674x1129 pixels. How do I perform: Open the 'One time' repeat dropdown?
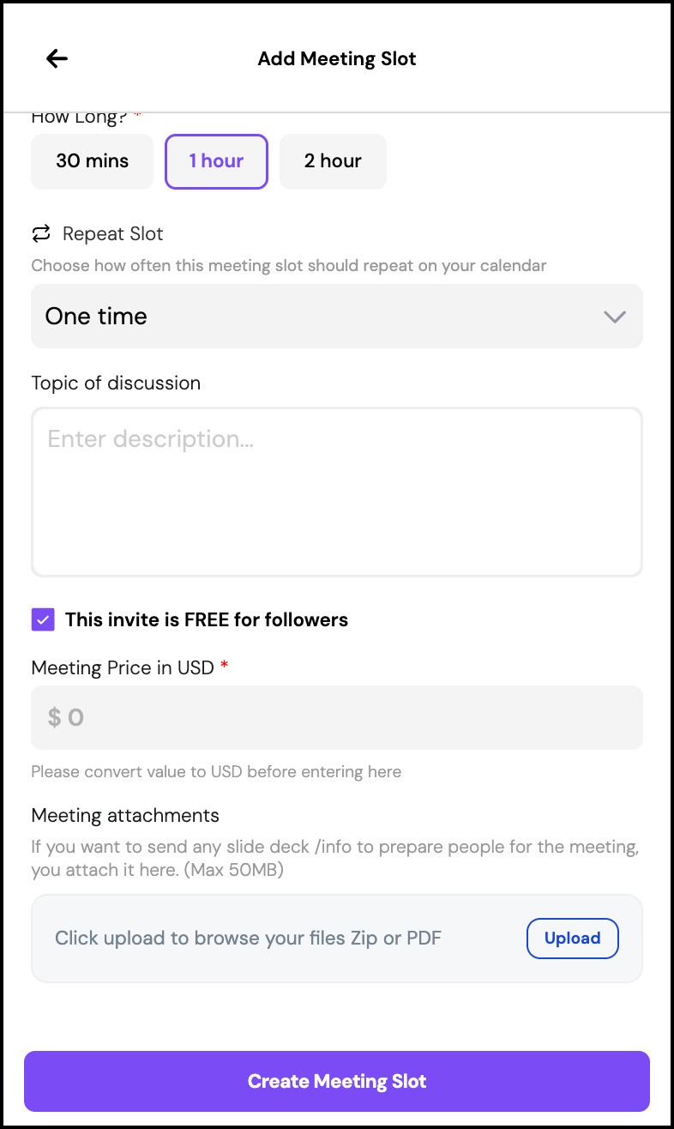[x=336, y=317]
